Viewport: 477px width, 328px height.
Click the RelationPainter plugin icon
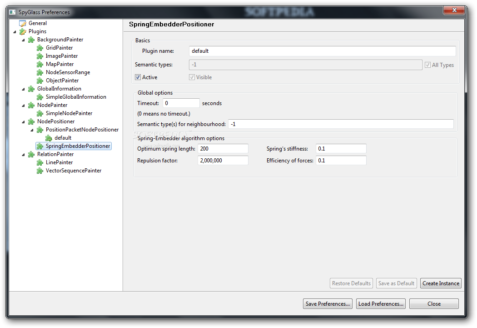tap(31, 154)
